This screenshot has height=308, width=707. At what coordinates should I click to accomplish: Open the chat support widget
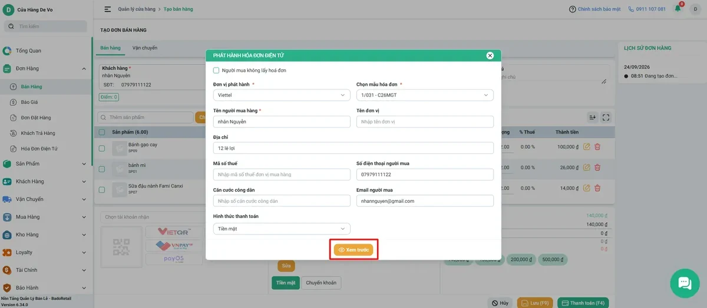[685, 283]
